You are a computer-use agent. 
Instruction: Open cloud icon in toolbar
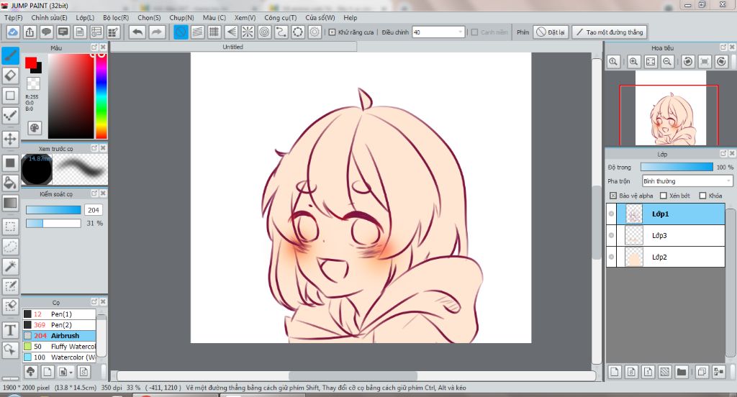tap(13, 32)
